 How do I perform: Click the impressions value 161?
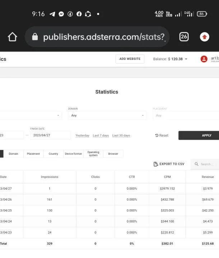[x=50, y=200]
